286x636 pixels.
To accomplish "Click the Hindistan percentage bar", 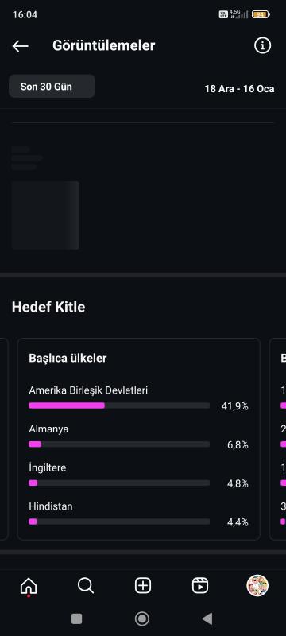I will 119,522.
